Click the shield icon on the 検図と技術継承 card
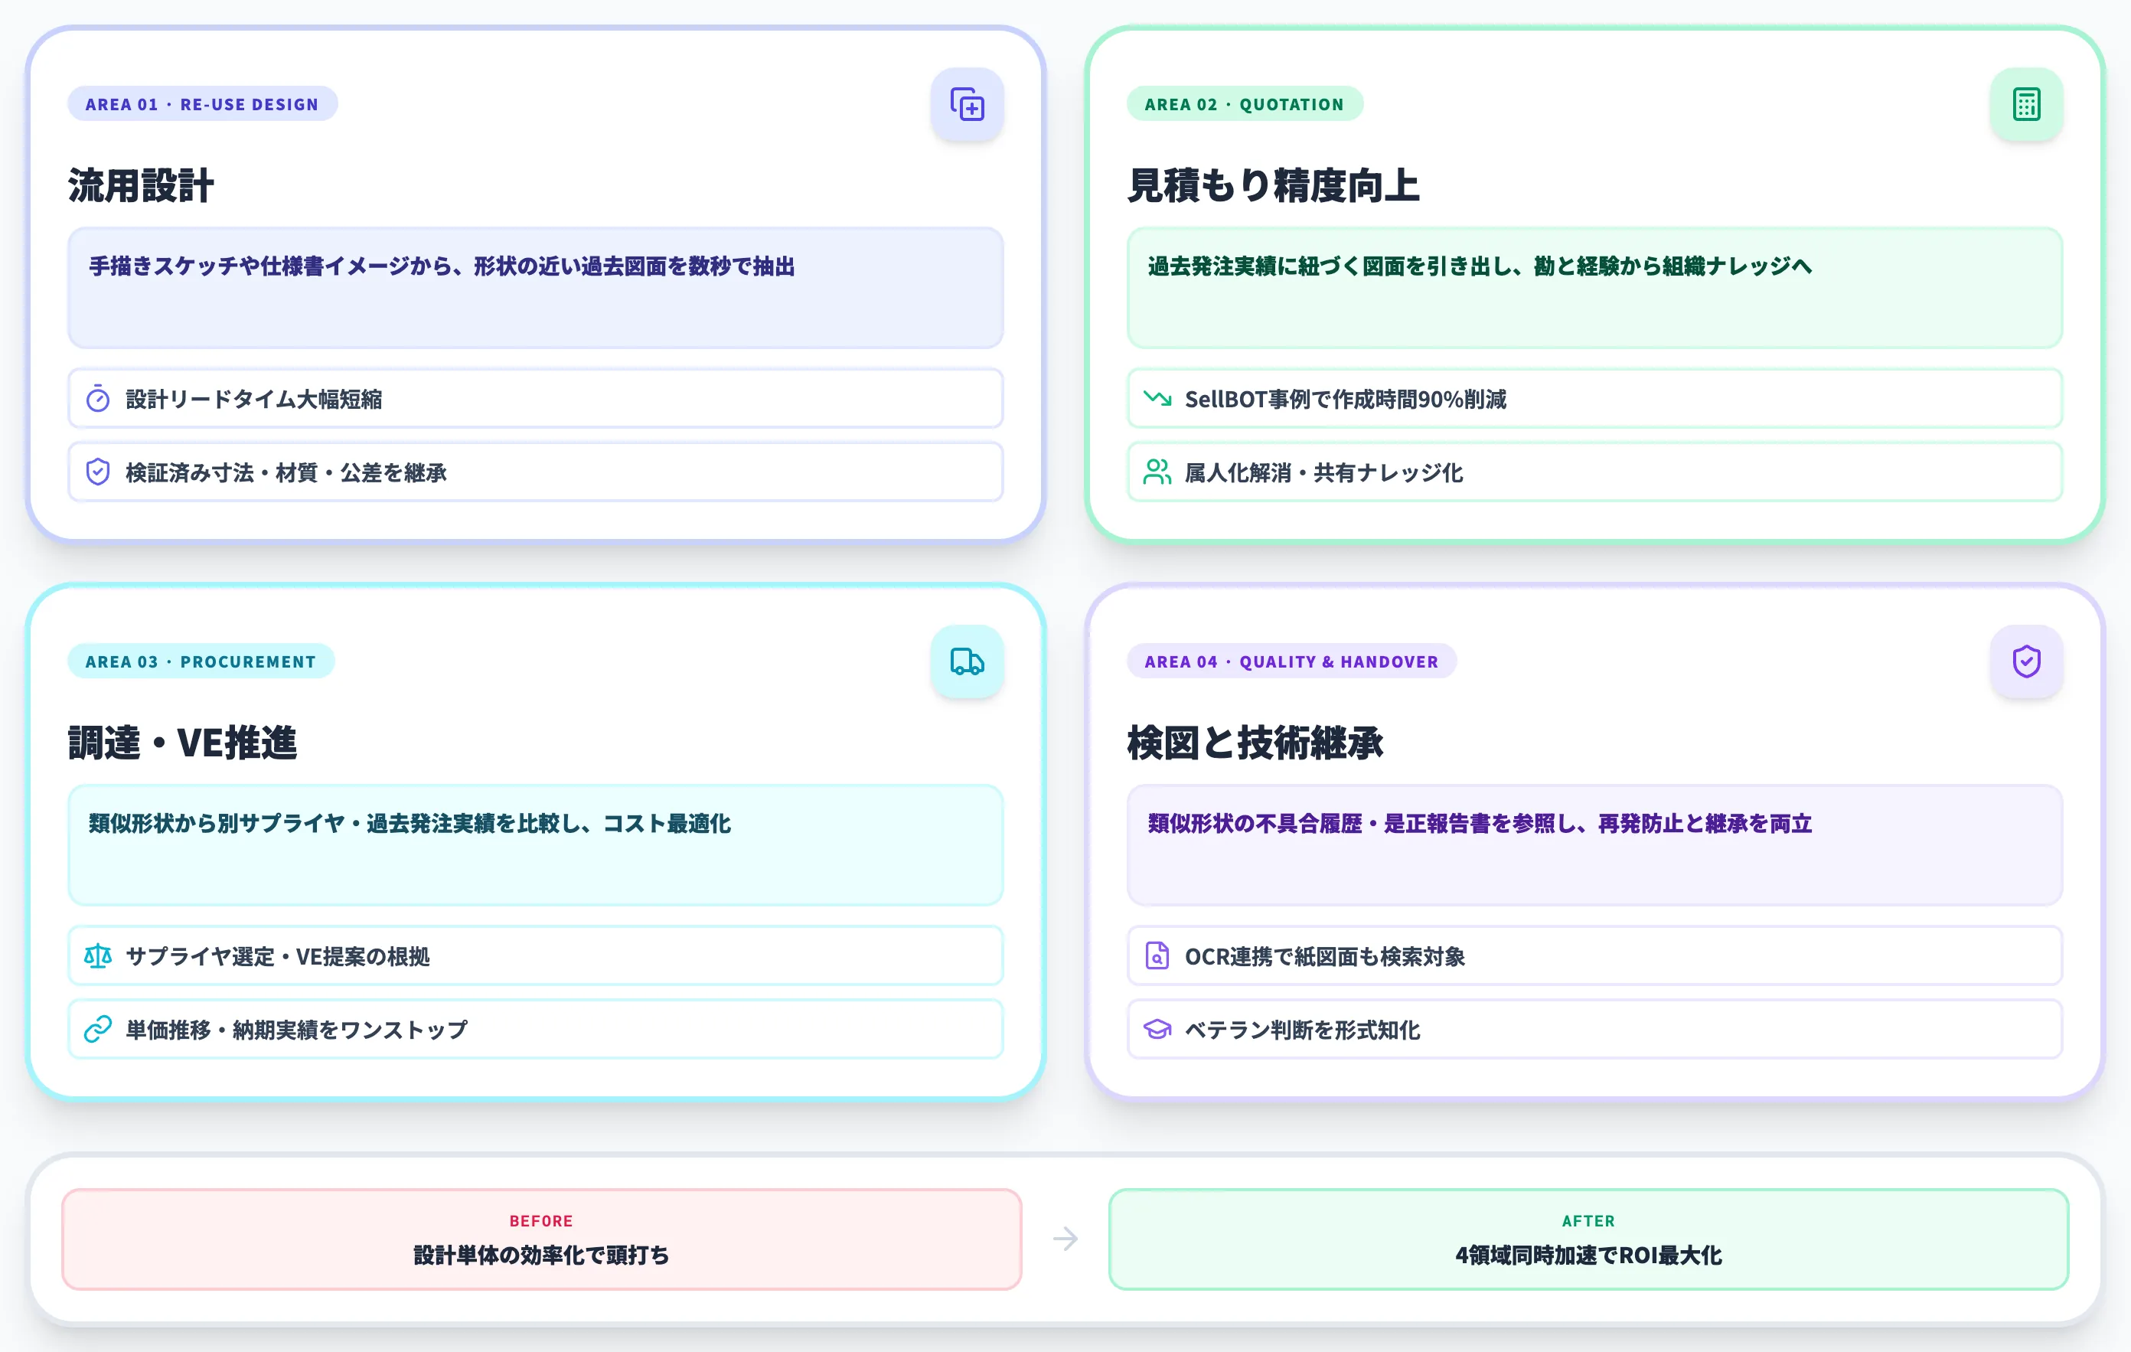The width and height of the screenshot is (2131, 1352). (2027, 661)
